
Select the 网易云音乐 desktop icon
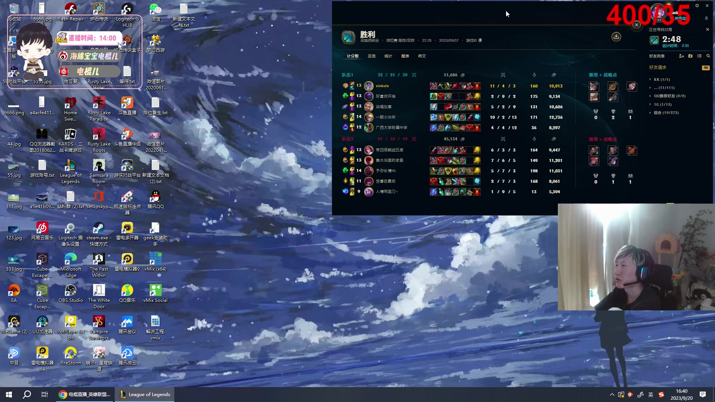42,231
